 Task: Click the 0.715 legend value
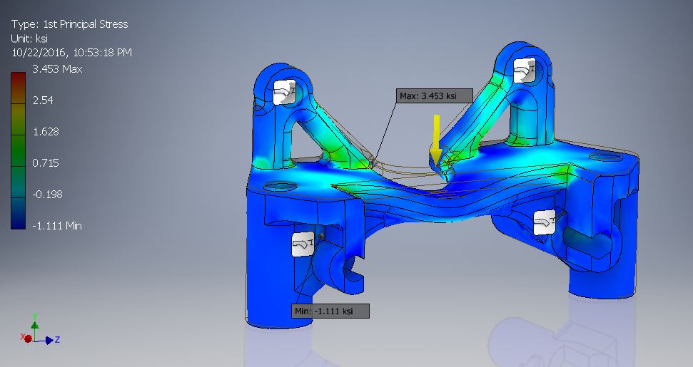46,162
